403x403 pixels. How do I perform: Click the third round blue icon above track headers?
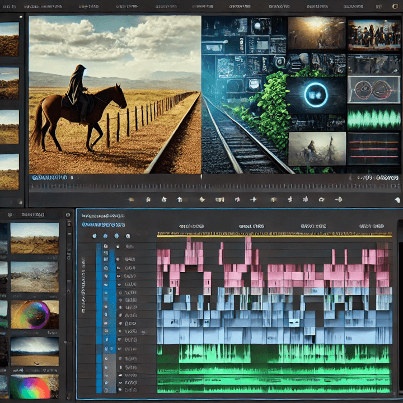tap(116, 236)
